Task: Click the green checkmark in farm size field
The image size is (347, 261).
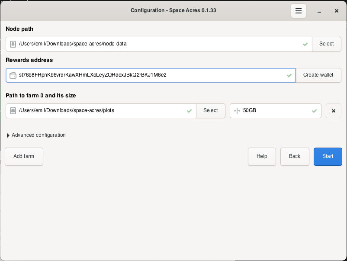Action: point(315,110)
